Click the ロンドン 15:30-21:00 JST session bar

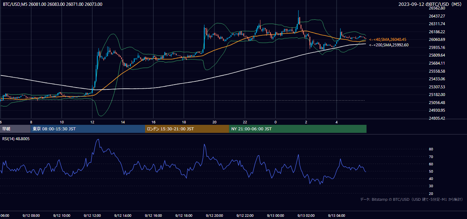point(187,129)
